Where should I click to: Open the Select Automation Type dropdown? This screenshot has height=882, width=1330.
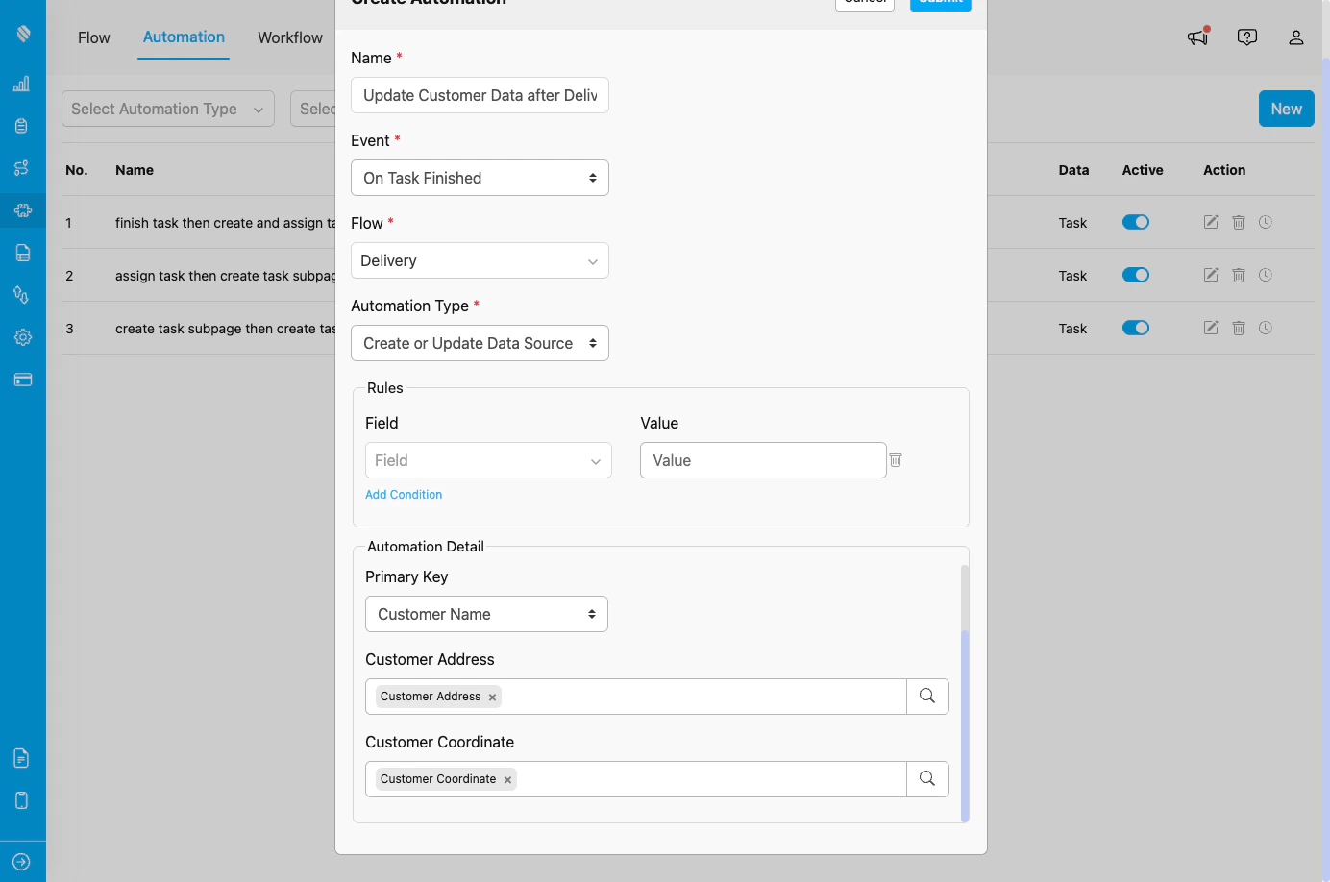click(x=167, y=109)
